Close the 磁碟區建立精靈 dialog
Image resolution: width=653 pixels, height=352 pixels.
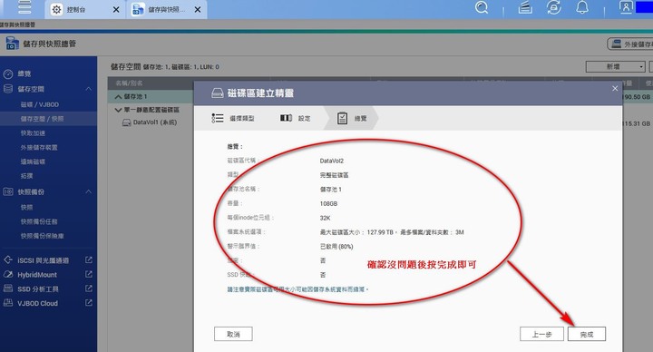click(615, 88)
